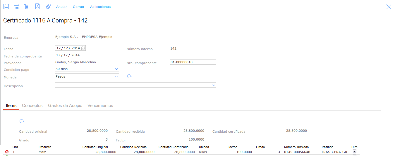Image resolution: width=395 pixels, height=156 pixels.
Task: Click the Anular button
Action: click(61, 7)
